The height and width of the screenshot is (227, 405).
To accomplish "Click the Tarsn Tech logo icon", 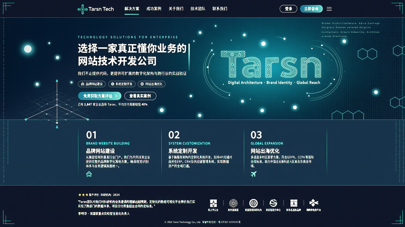I will (x=82, y=9).
